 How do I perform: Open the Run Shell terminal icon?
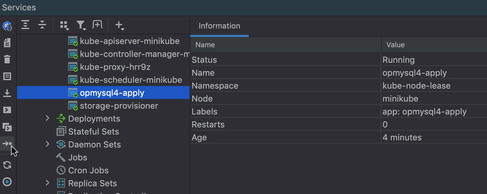7,110
